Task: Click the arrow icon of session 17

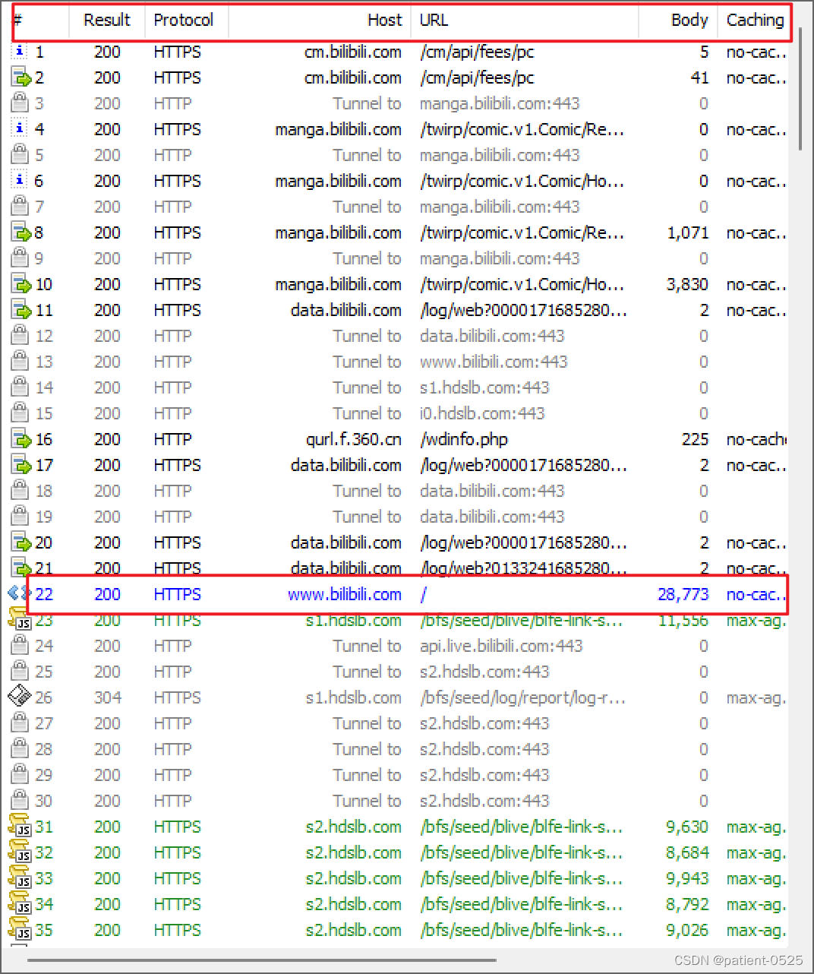Action: coord(21,465)
